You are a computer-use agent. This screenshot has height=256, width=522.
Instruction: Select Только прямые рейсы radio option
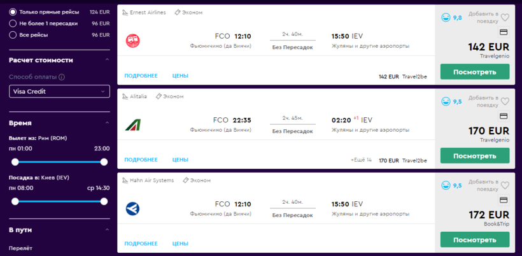click(x=13, y=12)
